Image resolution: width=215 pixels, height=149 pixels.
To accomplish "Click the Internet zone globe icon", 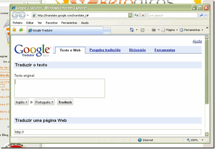I will 140,140.
